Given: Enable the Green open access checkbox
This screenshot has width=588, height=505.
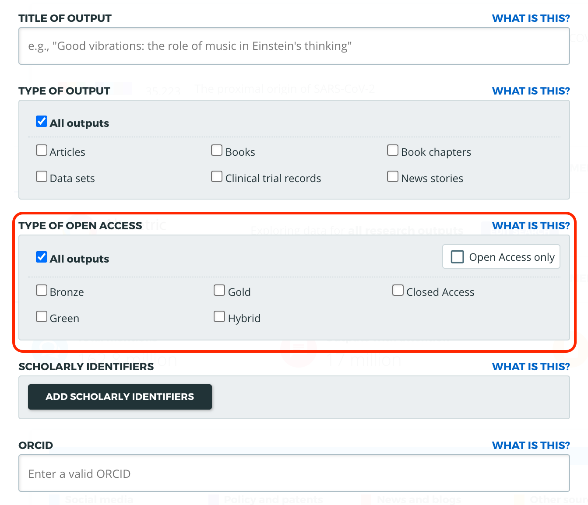Looking at the screenshot, I should (42, 316).
